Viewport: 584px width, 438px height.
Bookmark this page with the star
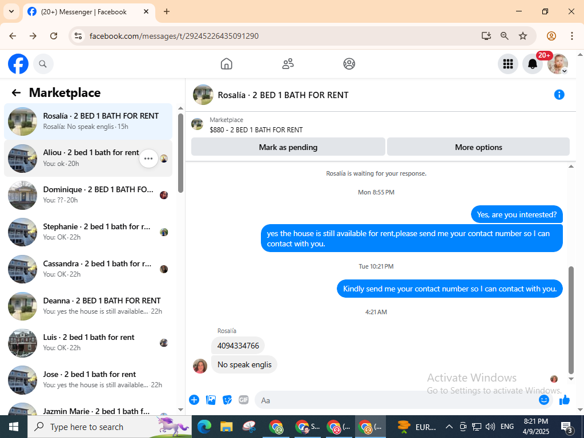click(x=523, y=36)
